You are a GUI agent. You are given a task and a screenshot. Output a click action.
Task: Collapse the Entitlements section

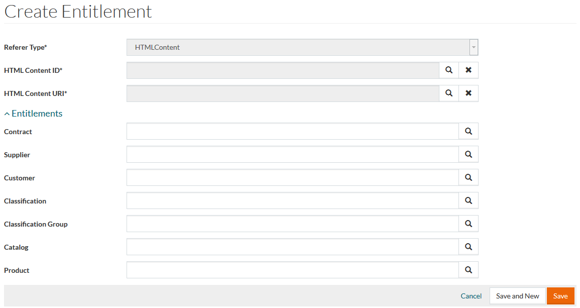point(33,114)
